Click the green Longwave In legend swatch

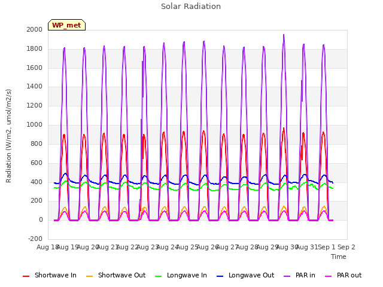pos(159,276)
